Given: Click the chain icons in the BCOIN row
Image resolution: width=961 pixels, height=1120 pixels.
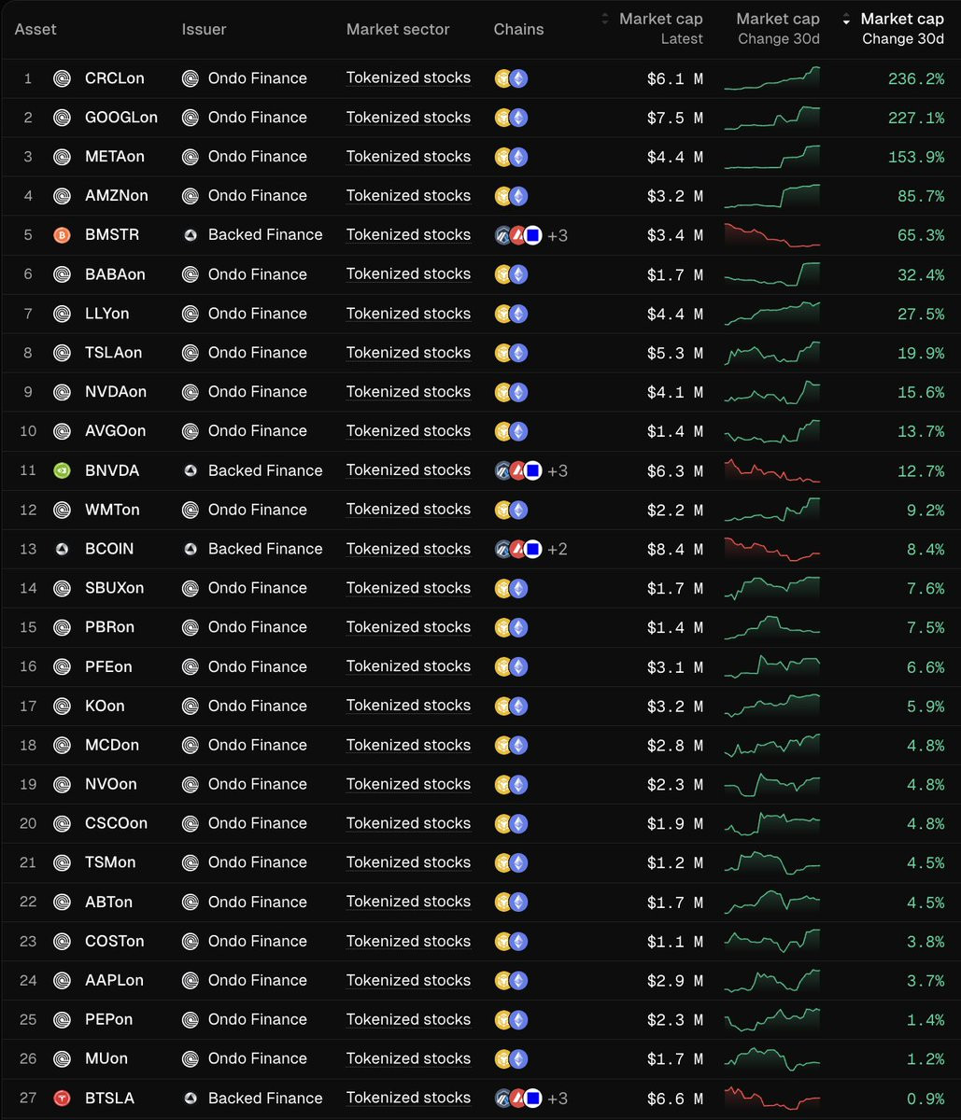Looking at the screenshot, I should tap(518, 549).
